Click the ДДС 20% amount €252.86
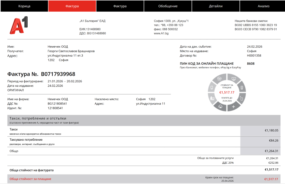The width and height of the screenshot is (285, 184). pyautogui.click(x=273, y=163)
